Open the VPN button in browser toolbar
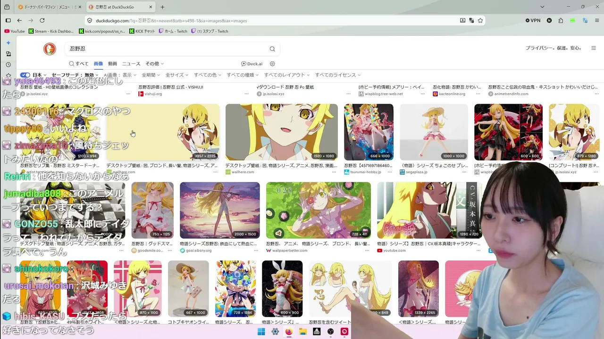The width and height of the screenshot is (604, 339). point(533,21)
